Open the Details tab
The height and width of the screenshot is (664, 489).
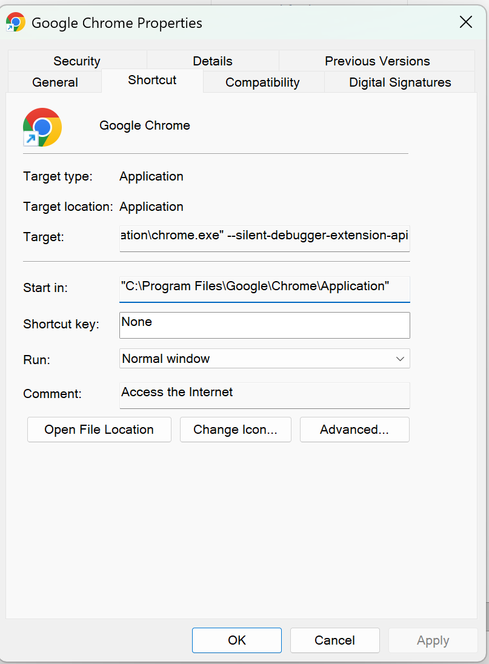click(x=213, y=61)
